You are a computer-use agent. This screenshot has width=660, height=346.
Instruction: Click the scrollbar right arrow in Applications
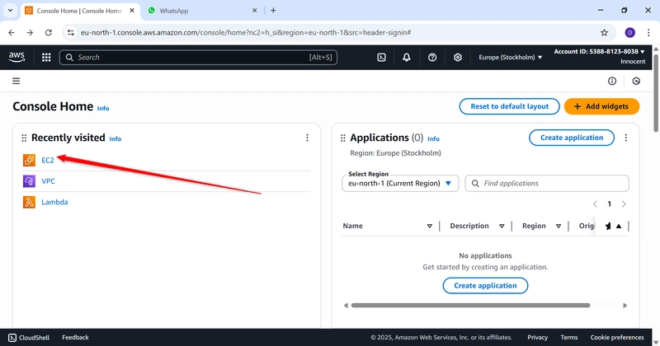pyautogui.click(x=625, y=306)
